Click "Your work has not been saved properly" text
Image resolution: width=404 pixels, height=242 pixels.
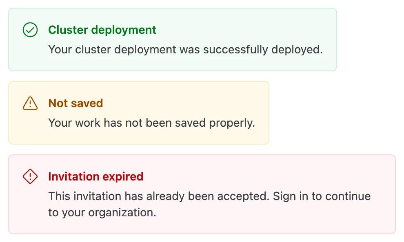pyautogui.click(x=151, y=123)
